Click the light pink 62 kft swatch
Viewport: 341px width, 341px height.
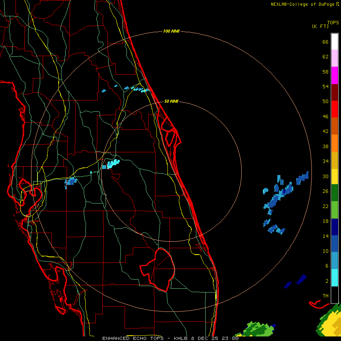(x=335, y=58)
